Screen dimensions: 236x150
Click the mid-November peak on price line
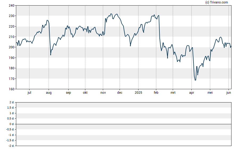click(111, 14)
